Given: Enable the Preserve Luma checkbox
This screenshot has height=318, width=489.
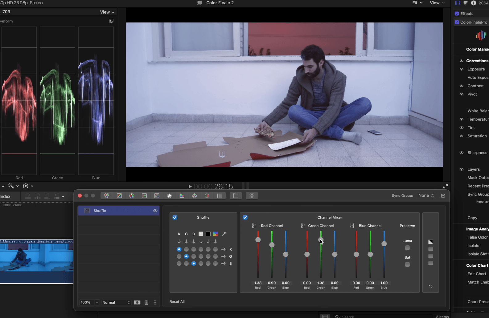Looking at the screenshot, I should coord(407,248).
